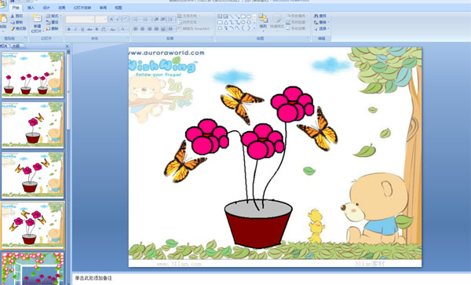Open the Font Color dropdown
Viewport: 471px width, 285px height.
[123, 29]
